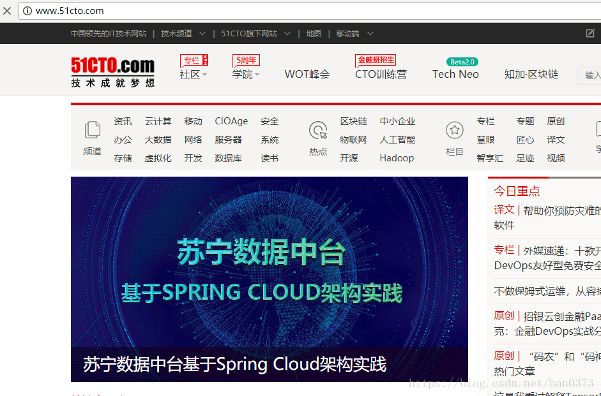This screenshot has height=396, width=601.
Task: Open the 匠心 column link
Action: click(525, 140)
